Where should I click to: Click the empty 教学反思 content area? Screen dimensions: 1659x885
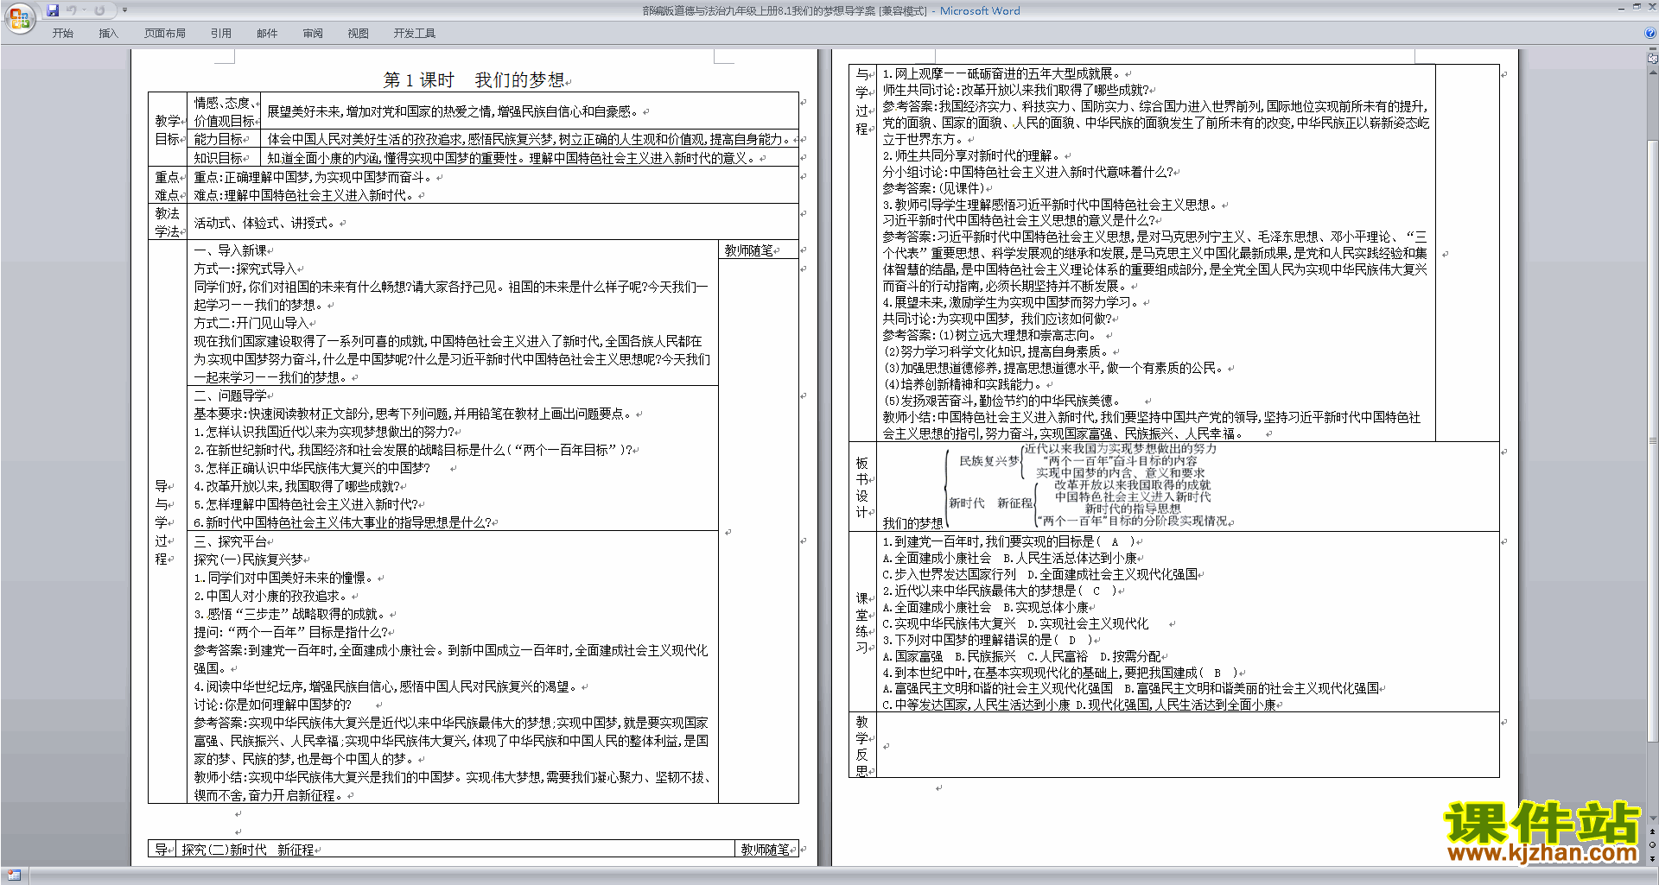[1187, 745]
